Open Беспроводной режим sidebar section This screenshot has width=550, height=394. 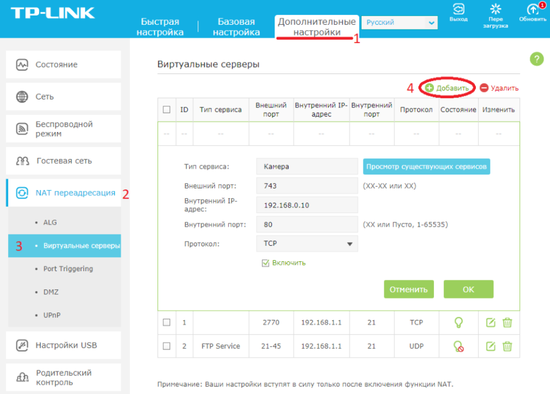pyautogui.click(x=63, y=129)
